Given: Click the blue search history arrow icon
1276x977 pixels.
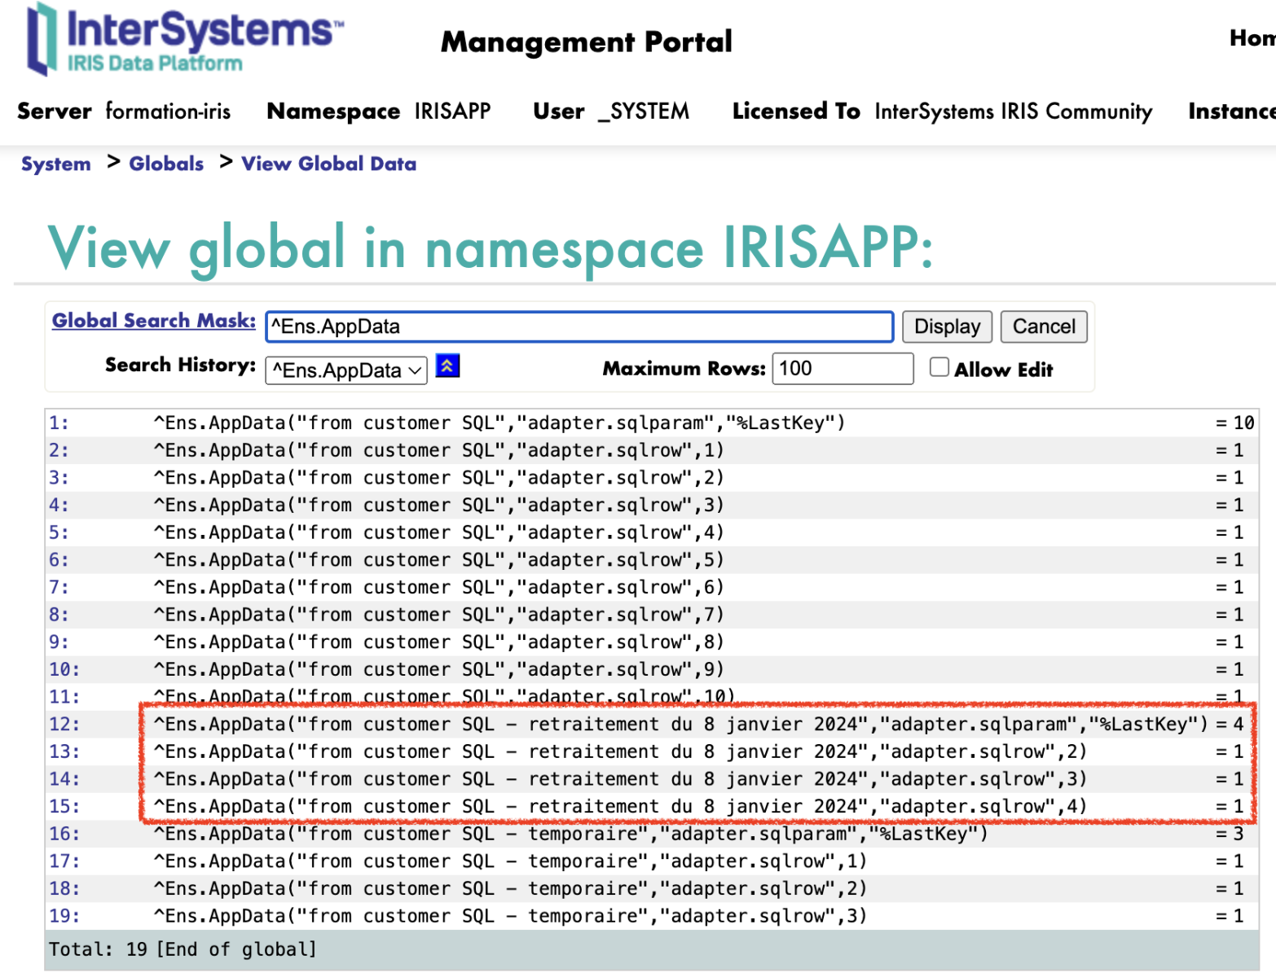Looking at the screenshot, I should pos(447,366).
